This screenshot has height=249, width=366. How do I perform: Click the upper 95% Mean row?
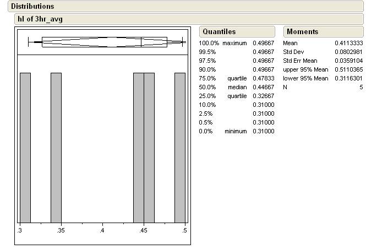coord(323,69)
